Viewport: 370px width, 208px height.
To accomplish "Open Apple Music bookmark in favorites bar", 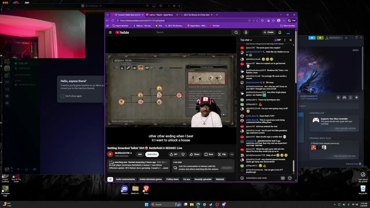I will coord(197,26).
